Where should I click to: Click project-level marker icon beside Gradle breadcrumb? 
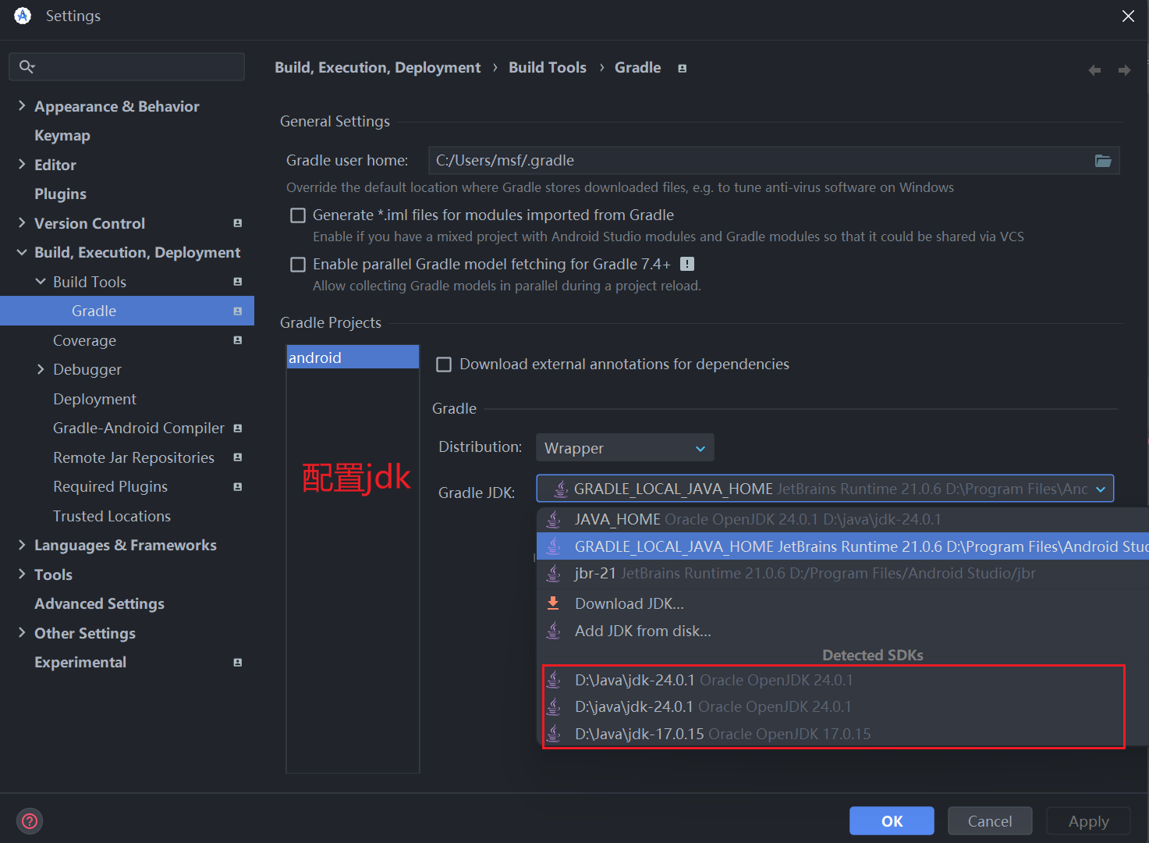tap(682, 69)
